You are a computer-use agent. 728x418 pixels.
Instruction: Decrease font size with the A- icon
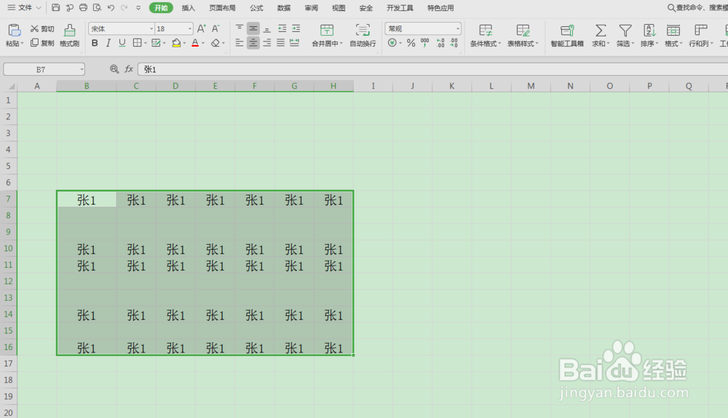pos(216,29)
